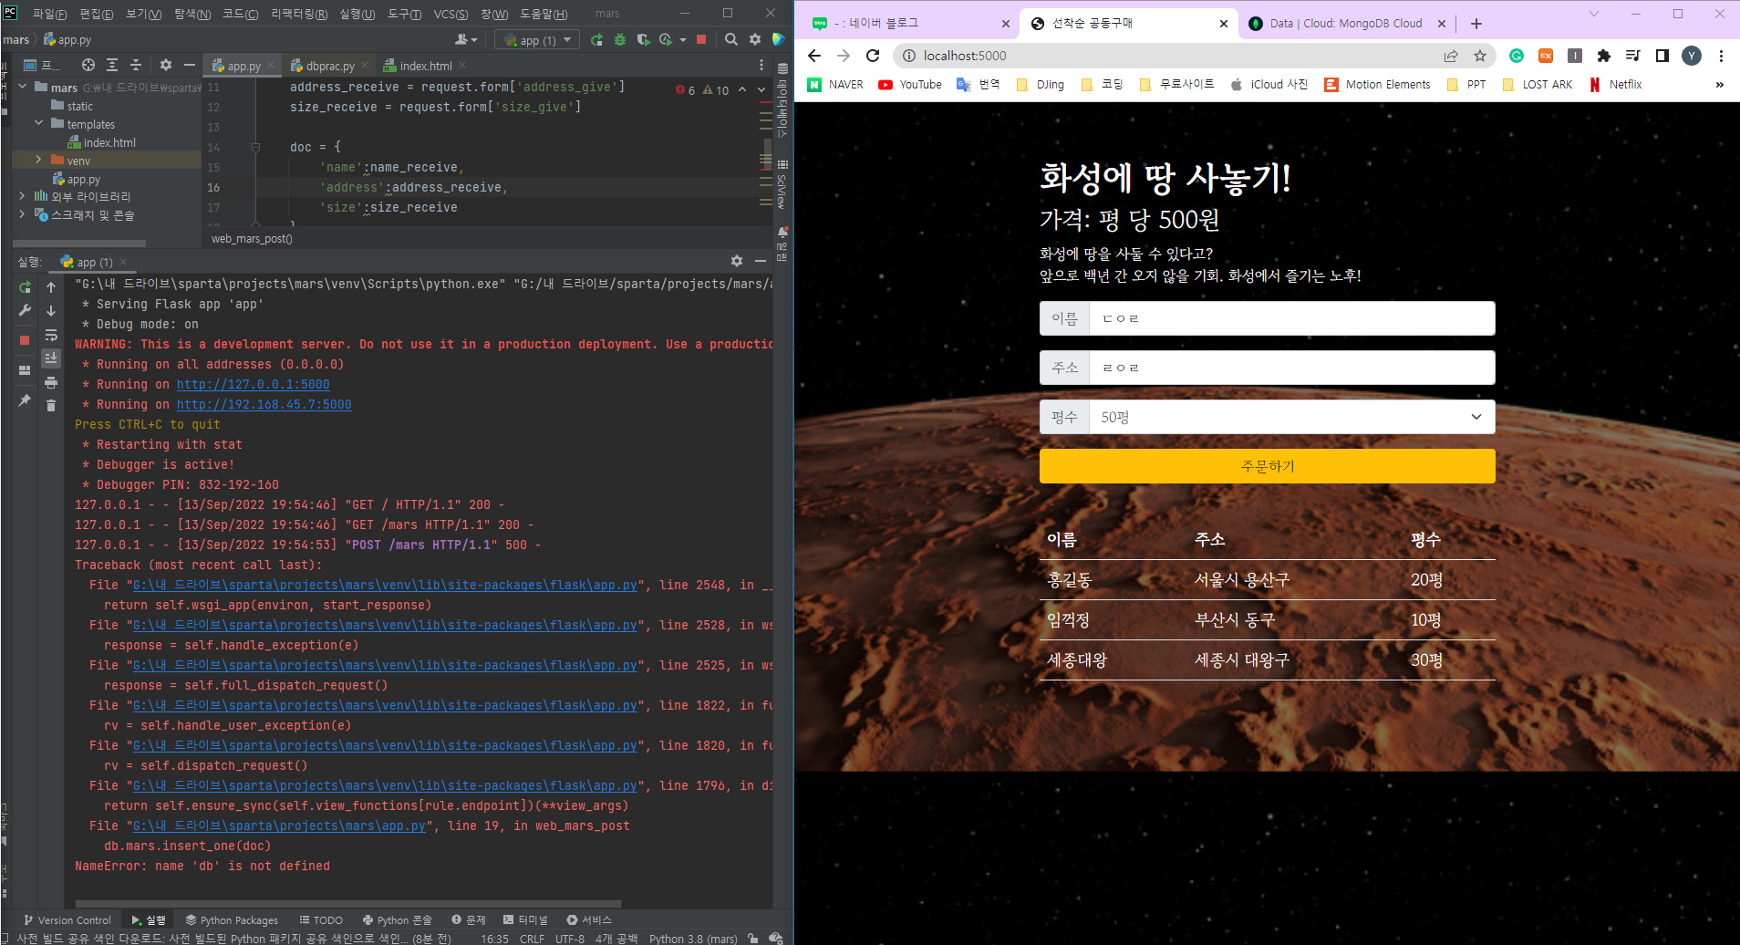The image size is (1740, 945).
Task: Switch to 네이버 블로그 browser tab
Action: [908, 24]
